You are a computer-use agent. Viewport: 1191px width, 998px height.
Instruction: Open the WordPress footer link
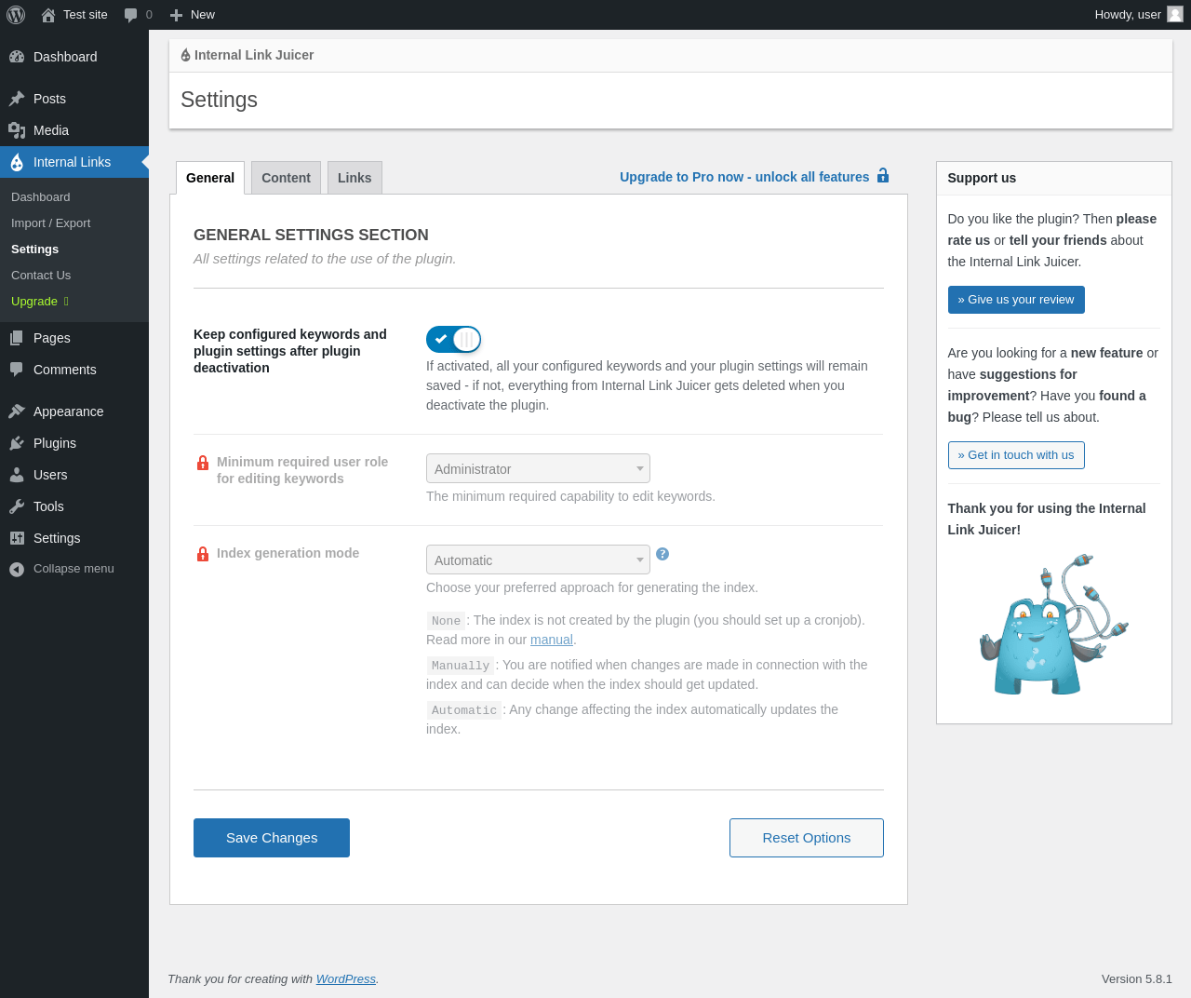click(346, 979)
